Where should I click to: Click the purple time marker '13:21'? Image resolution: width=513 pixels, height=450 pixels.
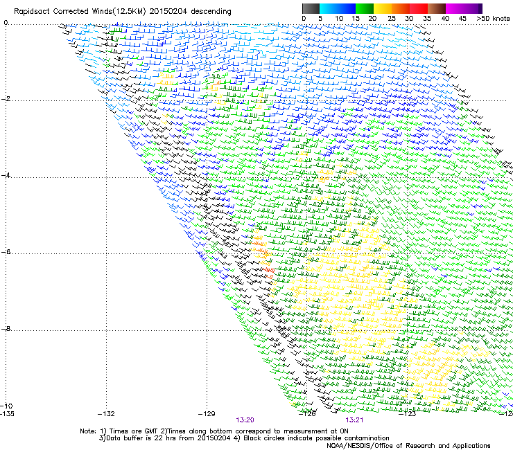click(x=354, y=420)
